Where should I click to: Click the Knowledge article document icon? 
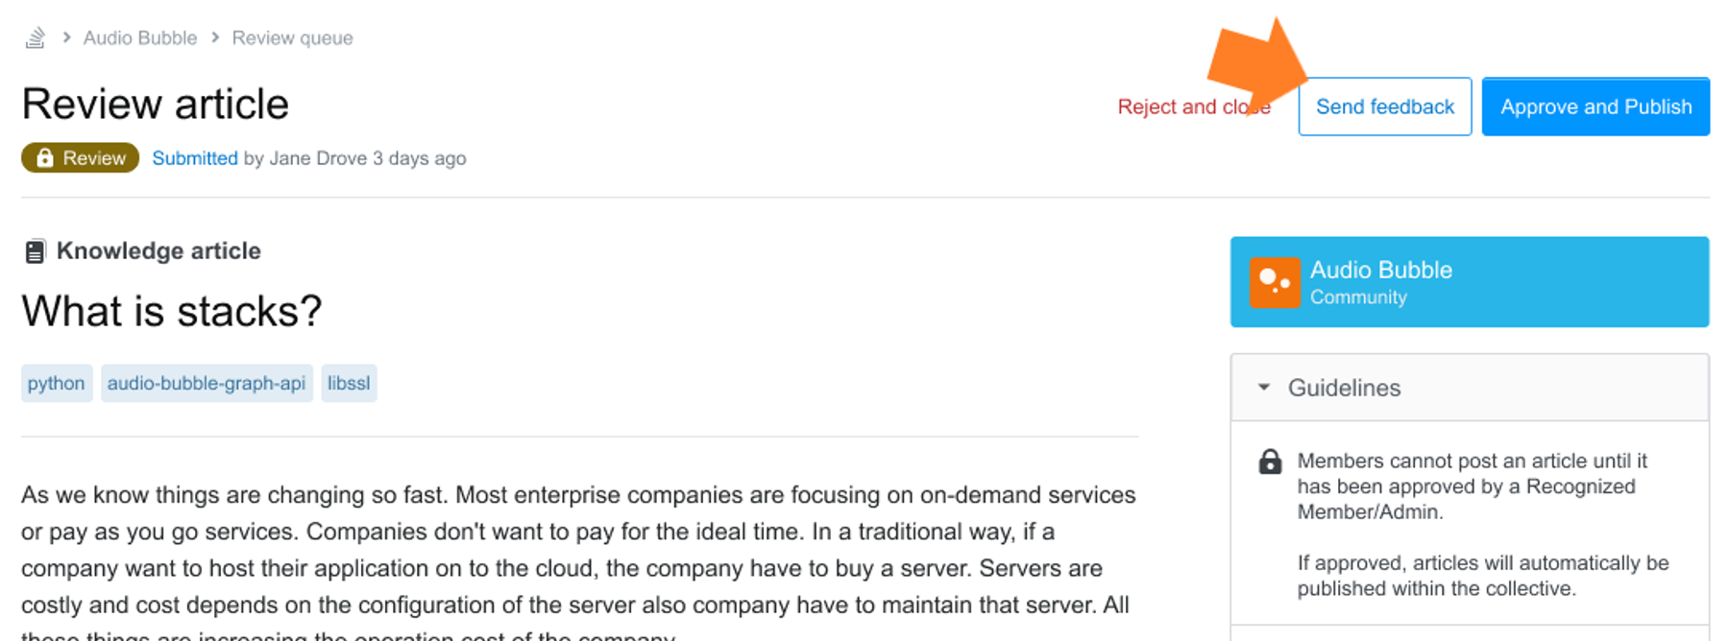point(35,251)
